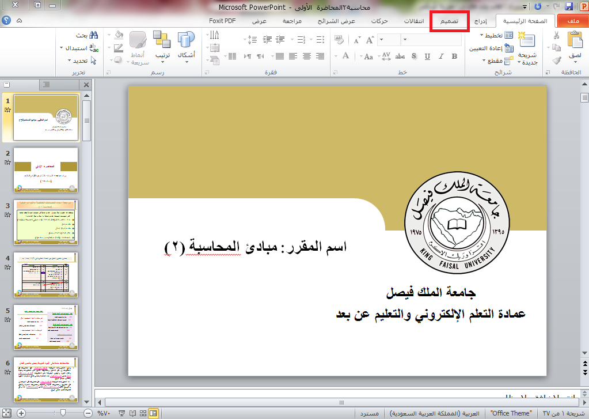
Task: Click the zoom out minus button
Action: (88, 413)
